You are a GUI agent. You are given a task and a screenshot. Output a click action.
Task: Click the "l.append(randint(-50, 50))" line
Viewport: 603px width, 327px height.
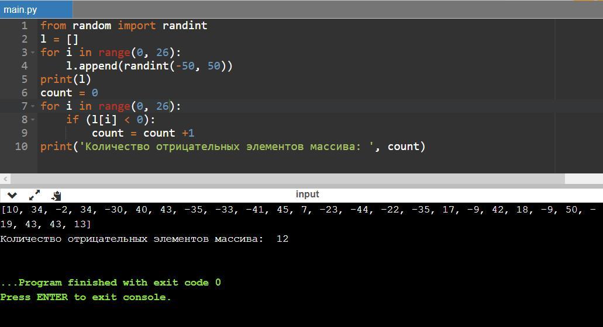pos(149,66)
